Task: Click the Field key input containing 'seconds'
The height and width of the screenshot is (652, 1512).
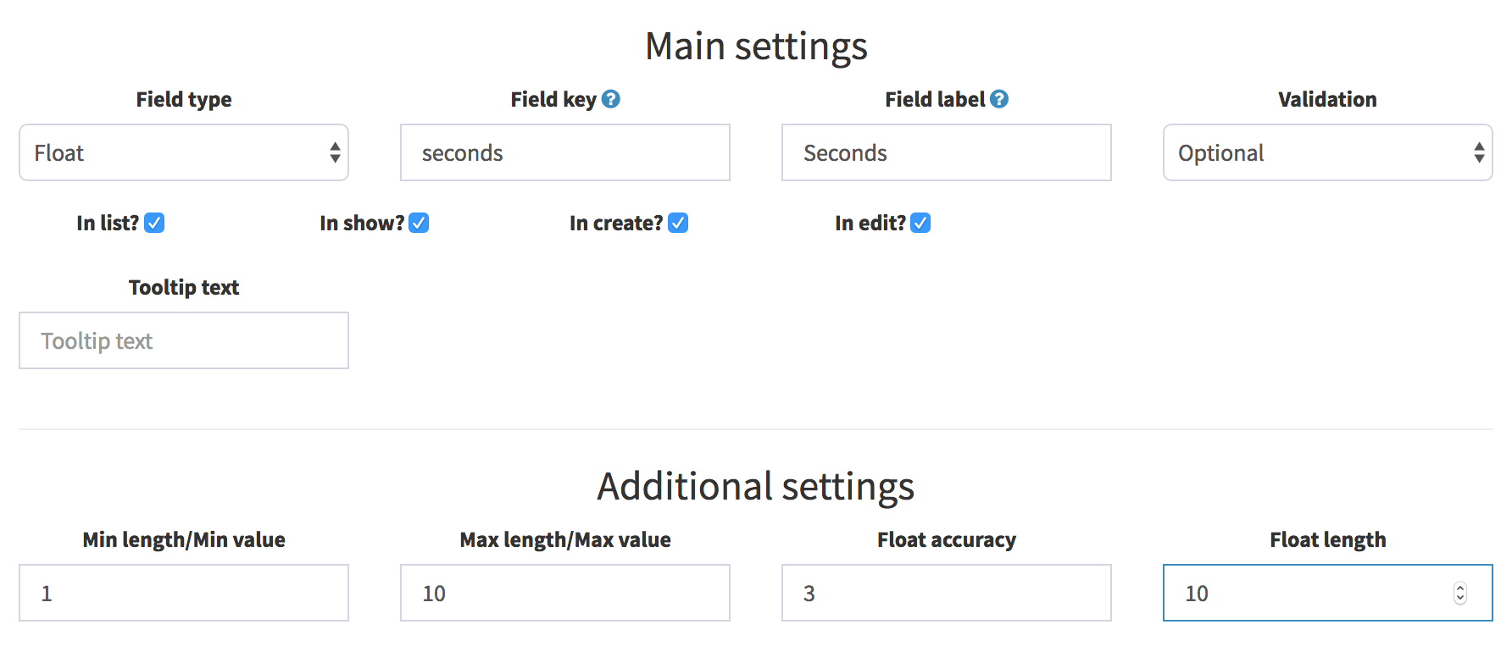Action: tap(564, 152)
